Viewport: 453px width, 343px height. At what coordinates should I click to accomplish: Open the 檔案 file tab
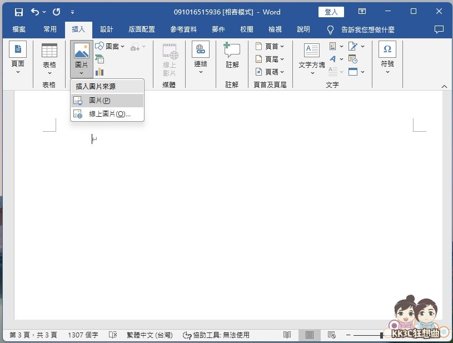19,29
